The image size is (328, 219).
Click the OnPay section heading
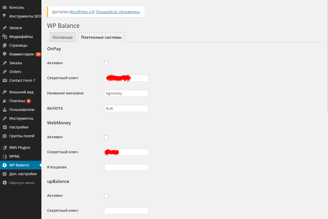(x=54, y=49)
